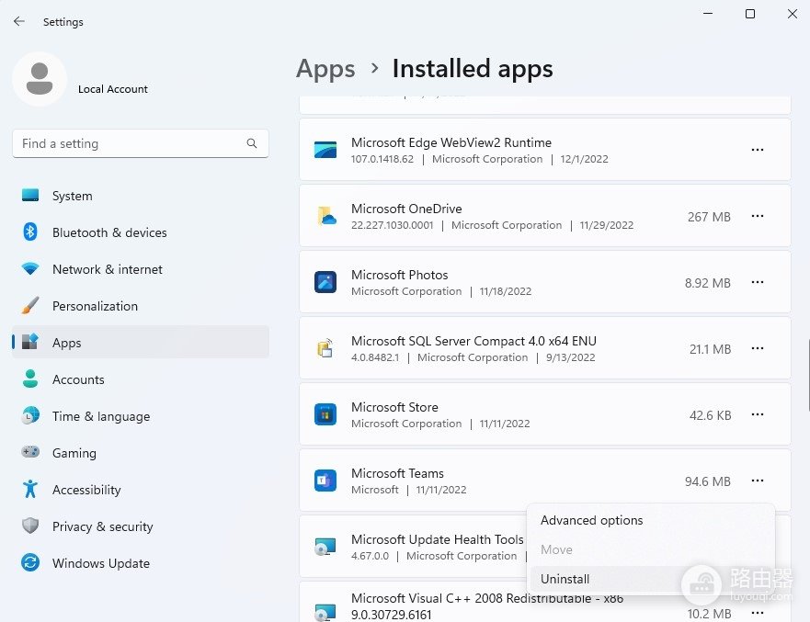
Task: Click the Apps breadcrumb link
Action: (325, 69)
